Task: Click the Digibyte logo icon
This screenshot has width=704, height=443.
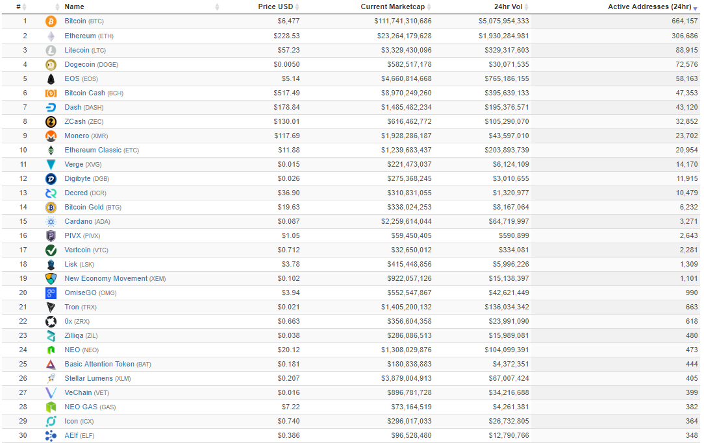Action: tap(51, 179)
